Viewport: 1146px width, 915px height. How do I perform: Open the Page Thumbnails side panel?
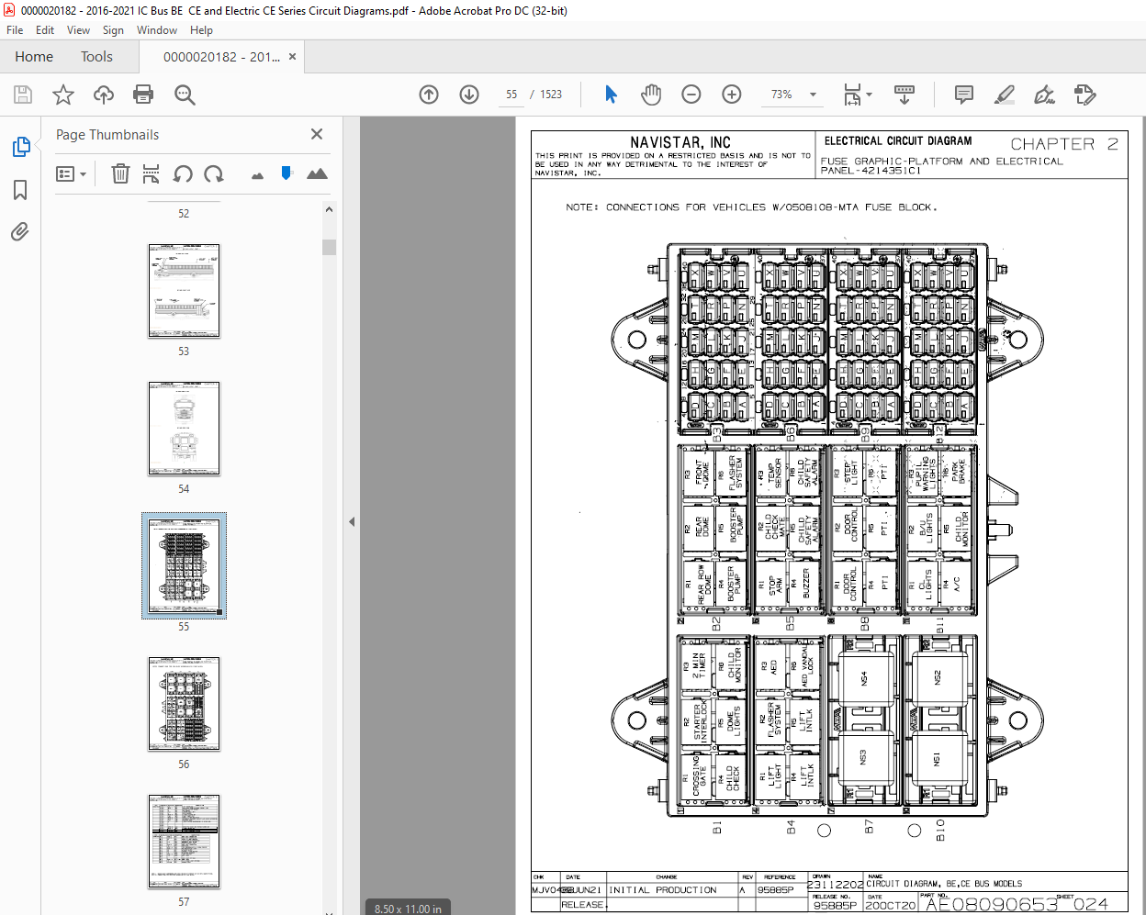(x=20, y=147)
